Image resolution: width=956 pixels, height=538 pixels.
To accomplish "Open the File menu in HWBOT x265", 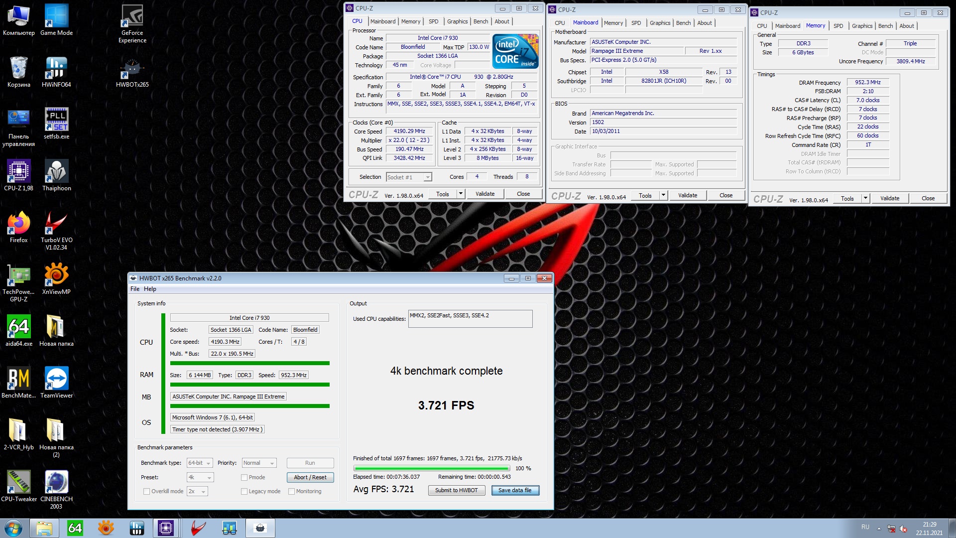I will click(135, 289).
